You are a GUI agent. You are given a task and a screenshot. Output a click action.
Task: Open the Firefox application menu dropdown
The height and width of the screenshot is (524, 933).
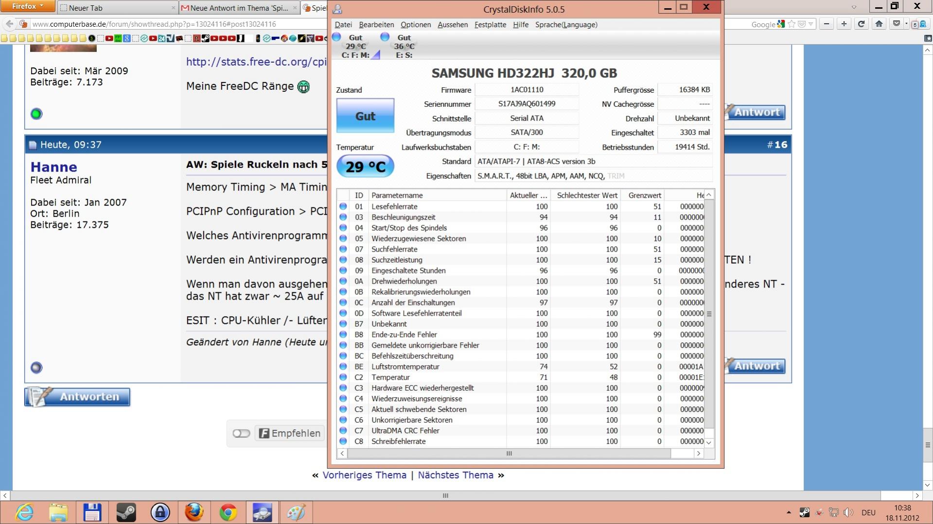(x=28, y=6)
